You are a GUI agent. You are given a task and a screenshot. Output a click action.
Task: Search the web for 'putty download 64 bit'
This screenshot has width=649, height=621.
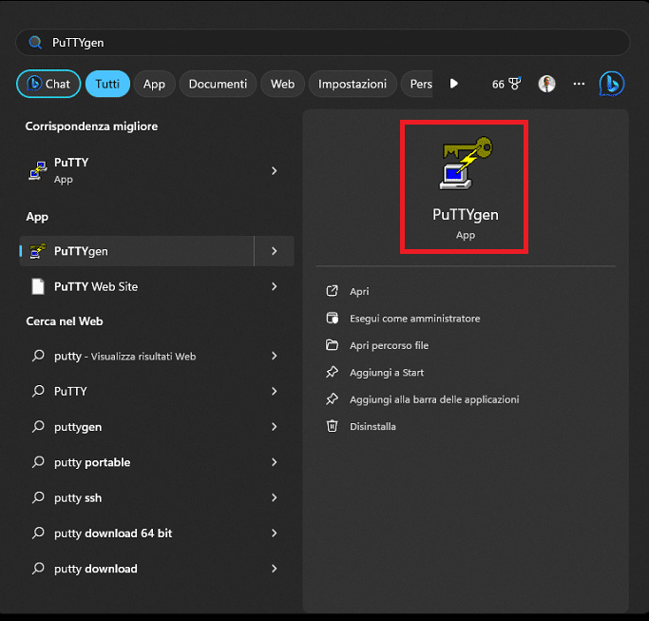click(x=157, y=534)
